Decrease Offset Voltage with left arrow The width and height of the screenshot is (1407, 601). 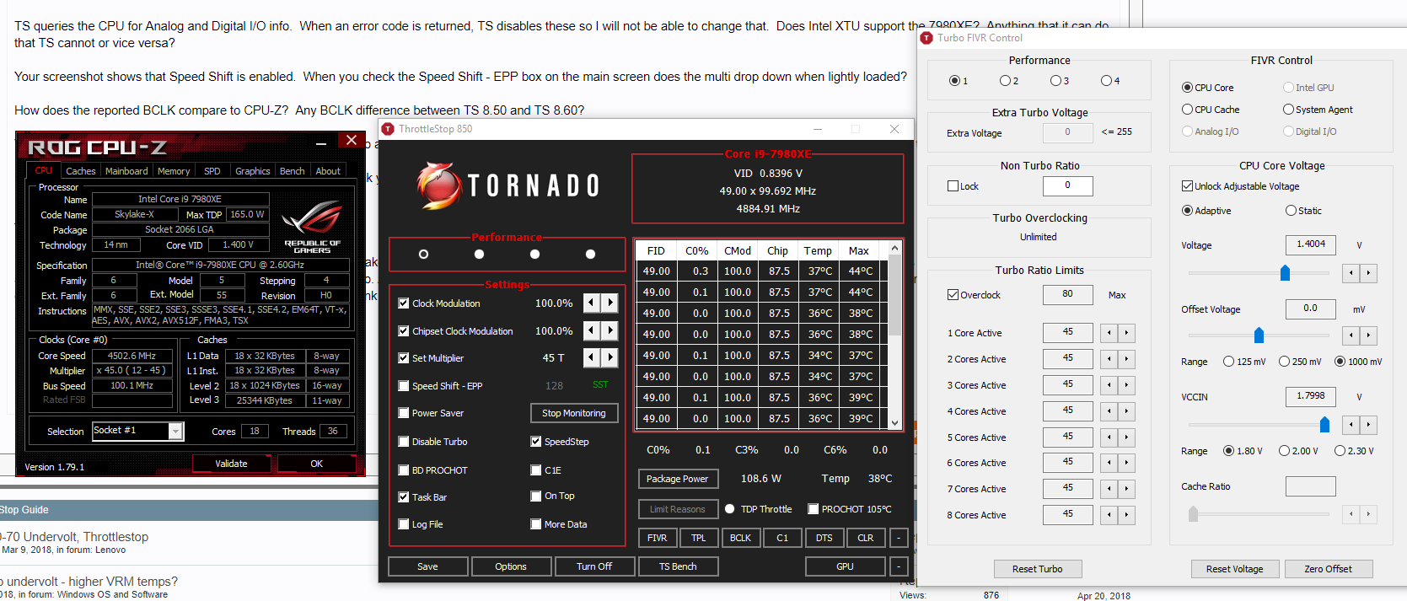click(x=1351, y=335)
